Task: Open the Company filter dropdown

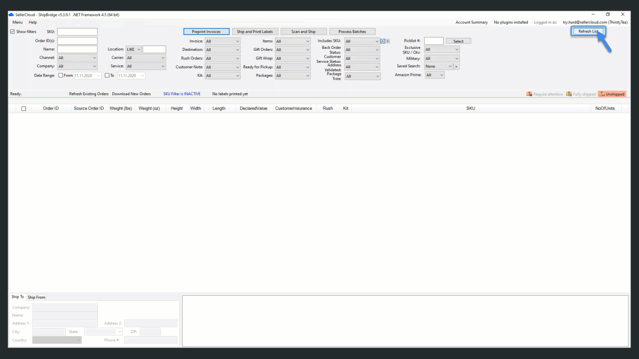Action: [x=77, y=66]
